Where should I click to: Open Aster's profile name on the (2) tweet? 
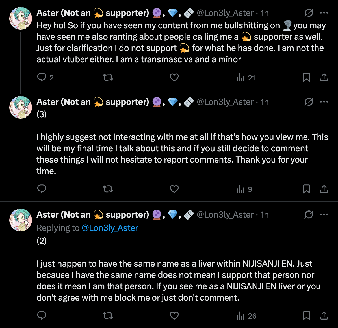coord(93,215)
